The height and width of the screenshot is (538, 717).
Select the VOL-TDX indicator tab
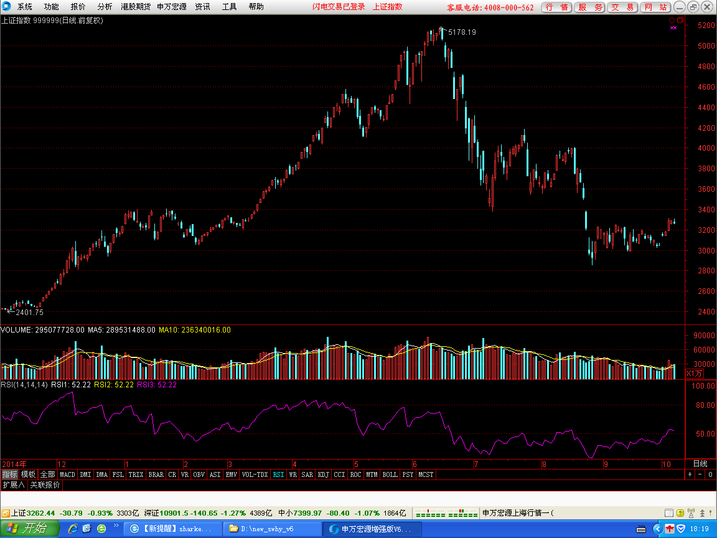255,475
